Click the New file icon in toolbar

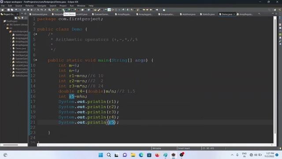[x=2, y=10]
